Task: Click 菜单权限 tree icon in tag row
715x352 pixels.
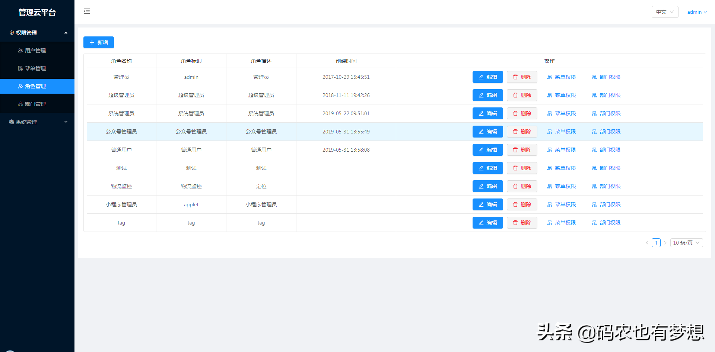Action: 550,223
